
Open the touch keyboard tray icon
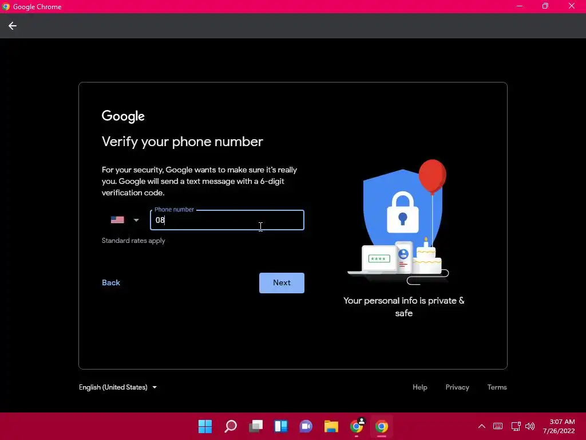click(x=498, y=426)
